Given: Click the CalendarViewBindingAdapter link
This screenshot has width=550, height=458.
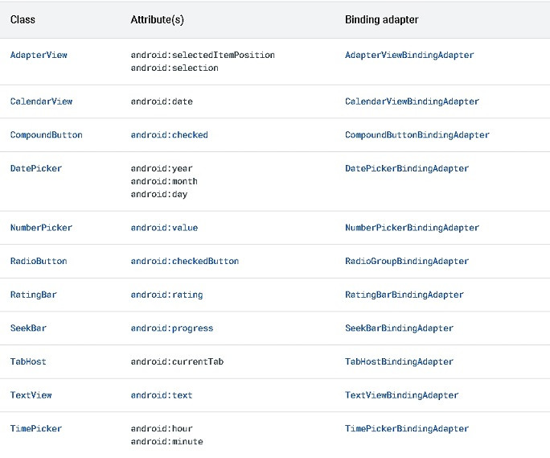Looking at the screenshot, I should click(412, 101).
